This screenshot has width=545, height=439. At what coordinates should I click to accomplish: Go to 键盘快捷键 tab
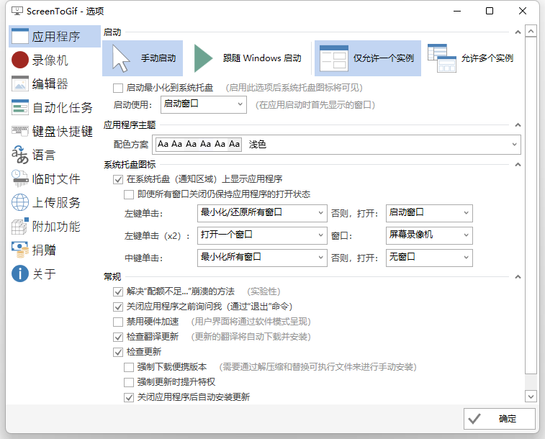pyautogui.click(x=55, y=131)
